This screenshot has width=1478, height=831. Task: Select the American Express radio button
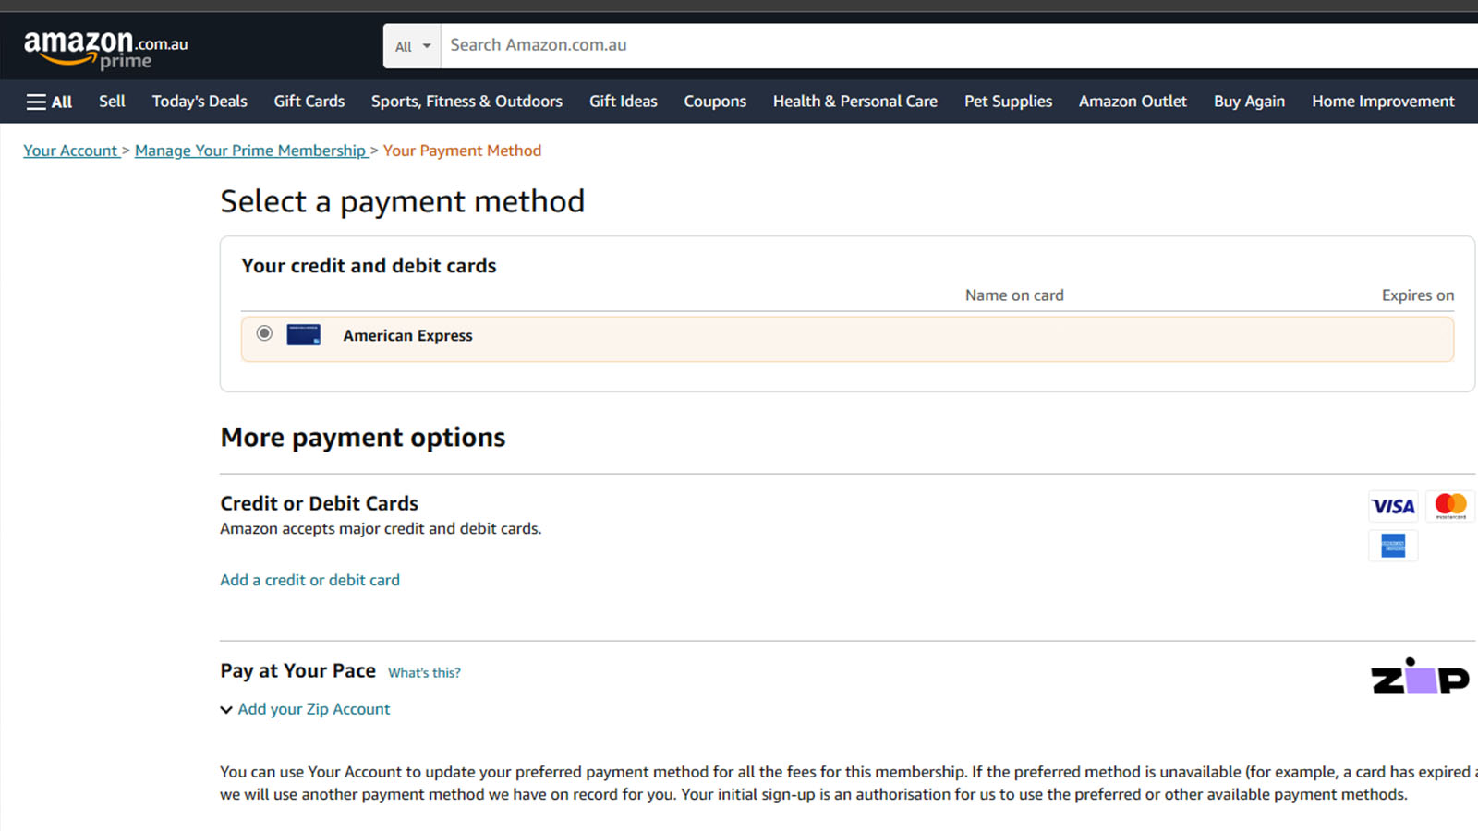264,333
